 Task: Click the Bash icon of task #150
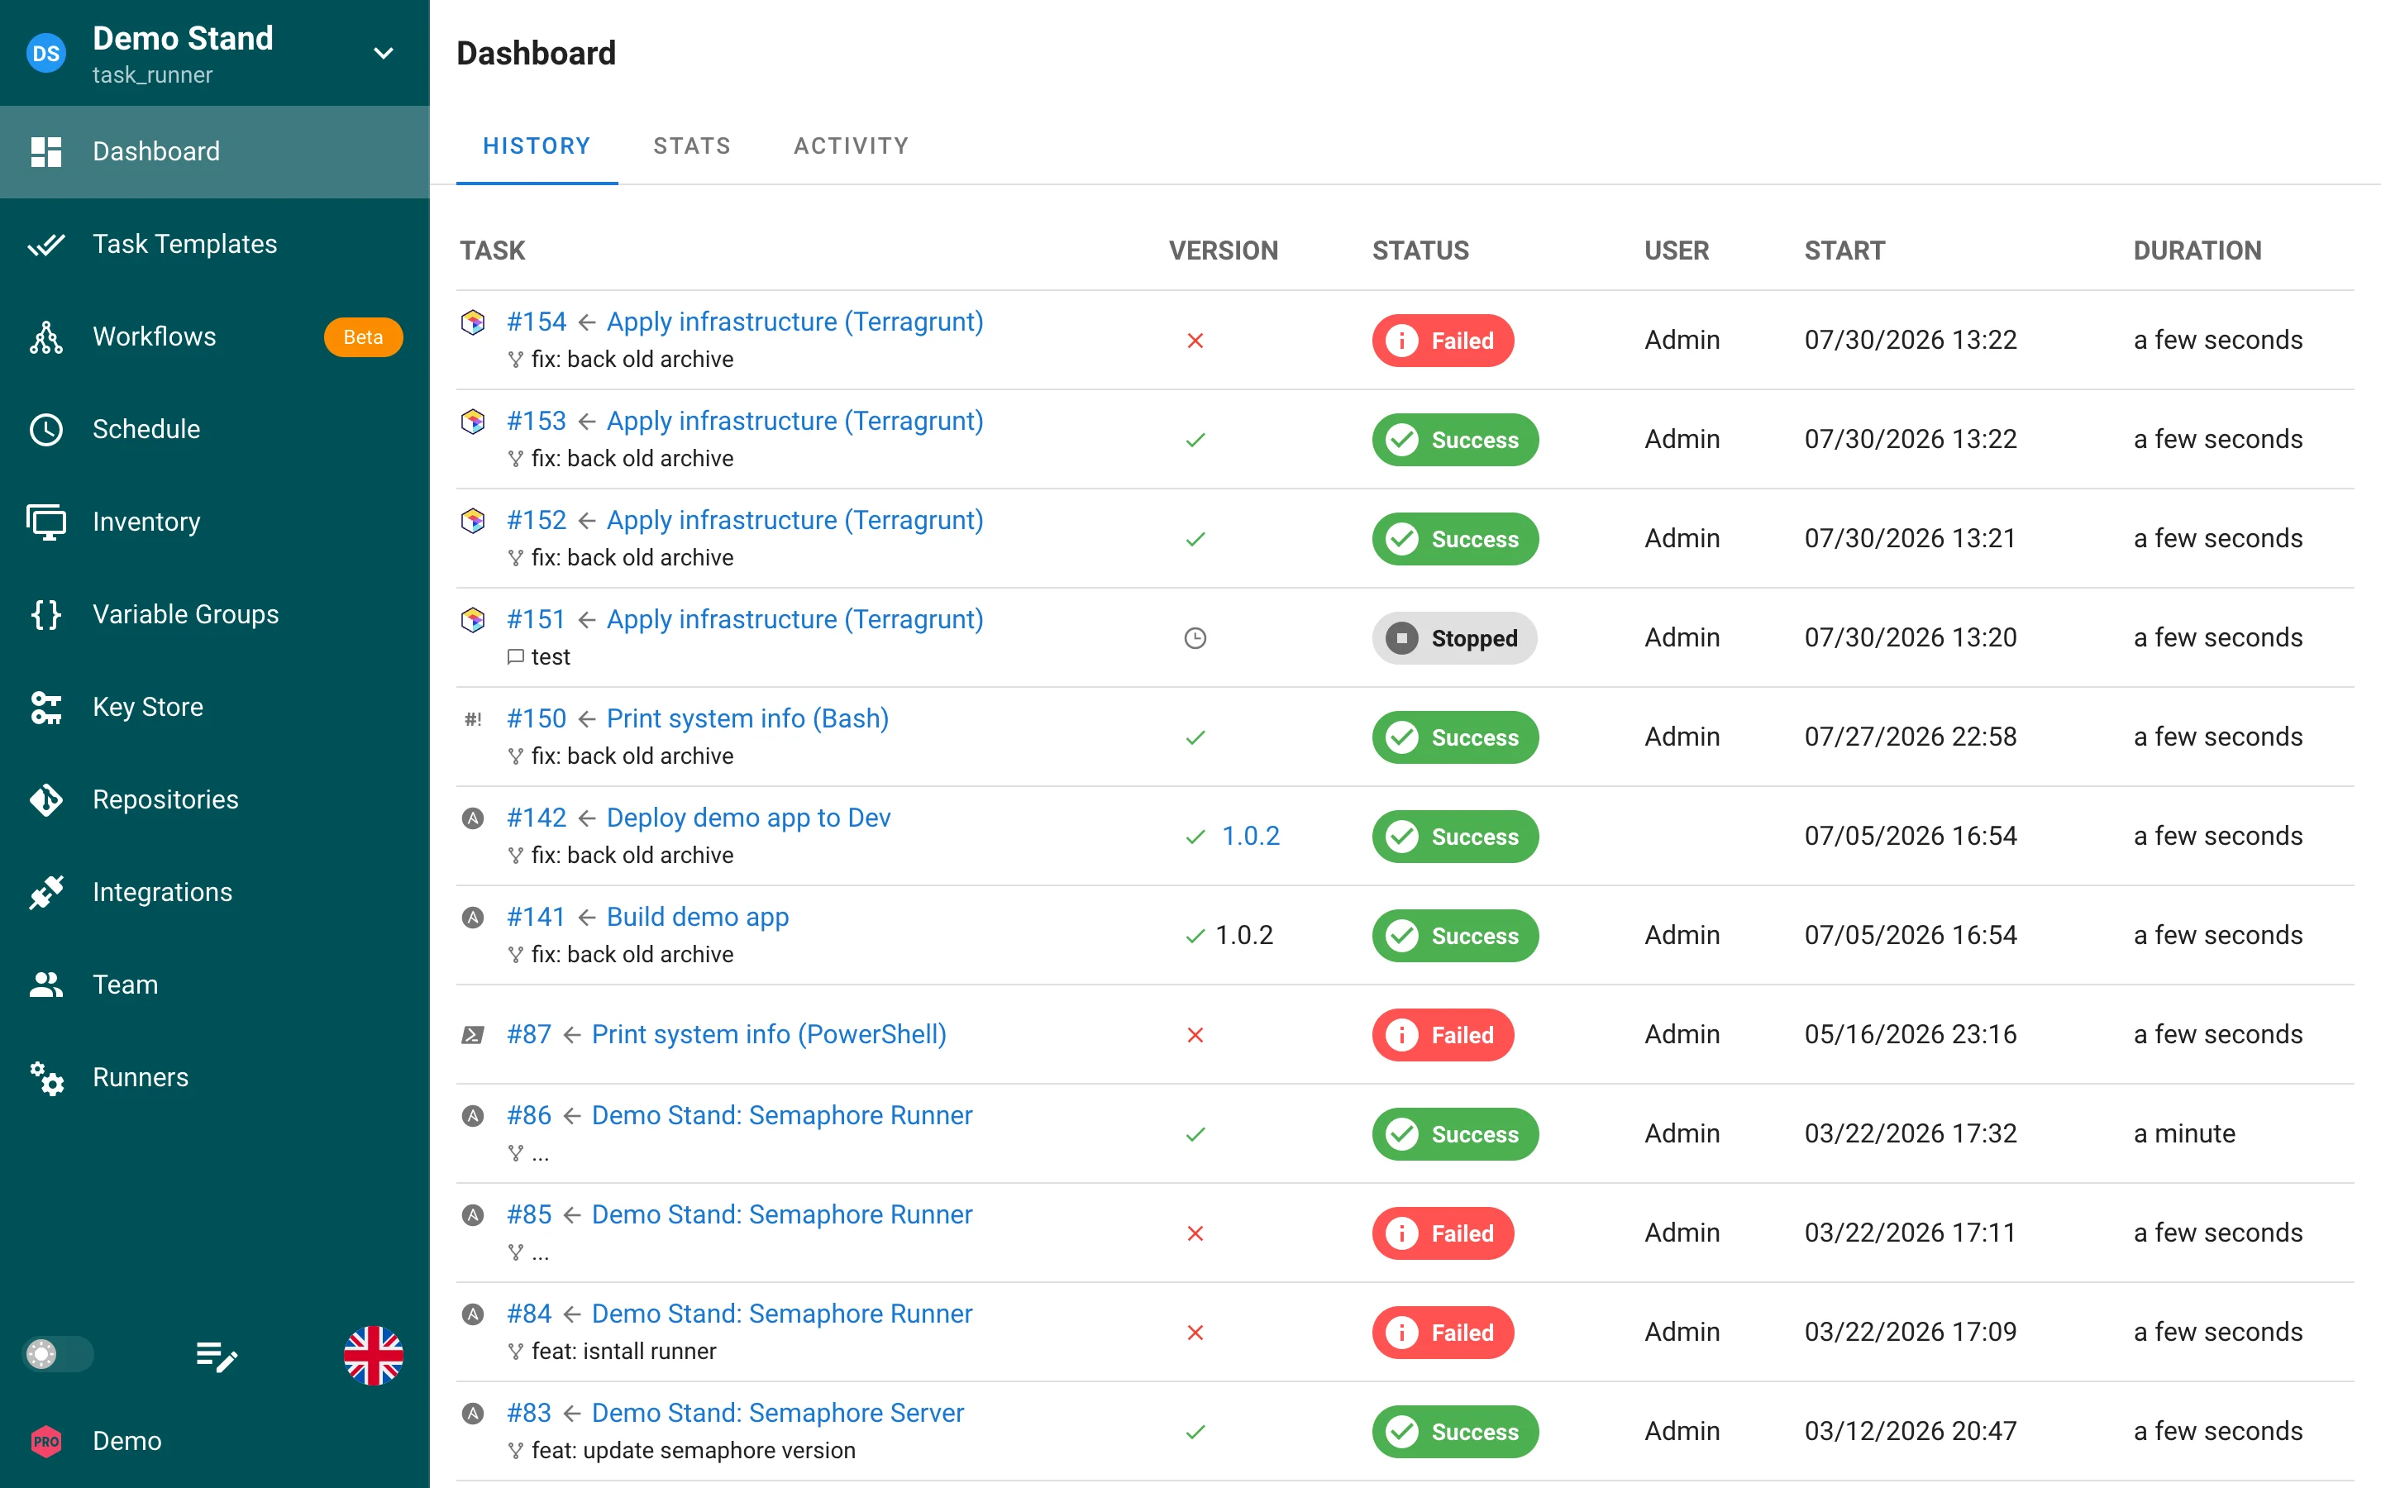coord(473,718)
